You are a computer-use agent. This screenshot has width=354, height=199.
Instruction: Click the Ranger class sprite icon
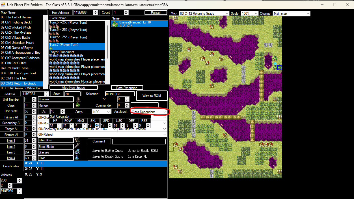(x=78, y=105)
